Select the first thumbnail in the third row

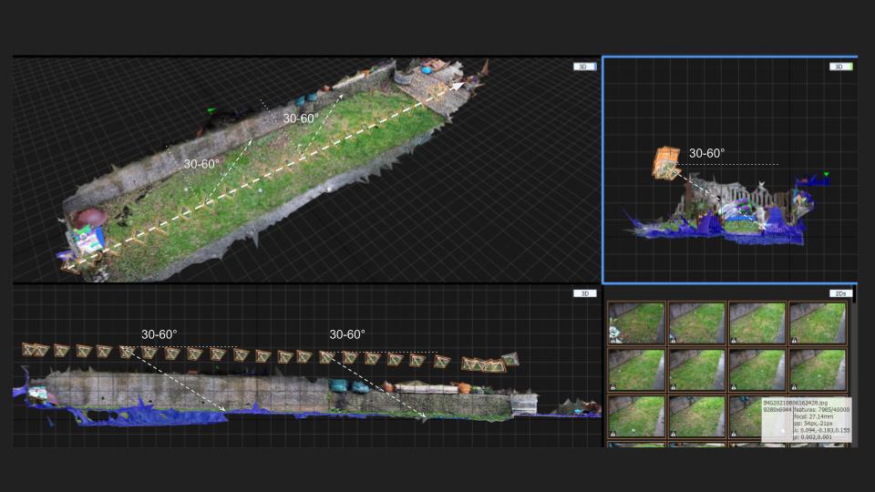(636, 415)
